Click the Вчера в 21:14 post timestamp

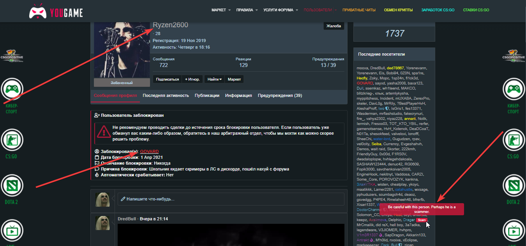pos(154,219)
